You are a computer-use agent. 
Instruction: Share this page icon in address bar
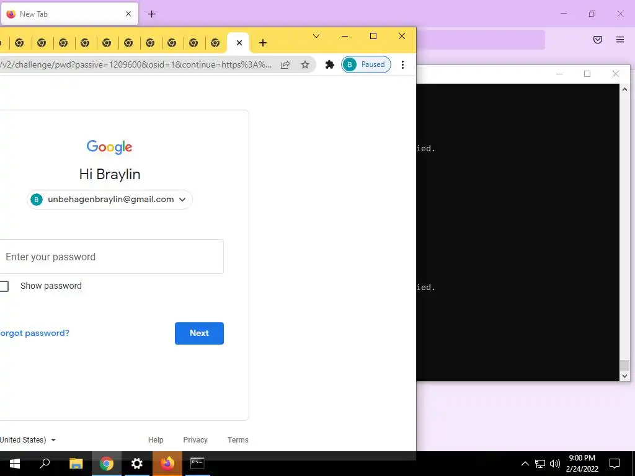[x=285, y=64]
